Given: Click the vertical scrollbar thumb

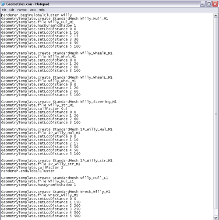Looking at the screenshot, I should coord(215,113).
